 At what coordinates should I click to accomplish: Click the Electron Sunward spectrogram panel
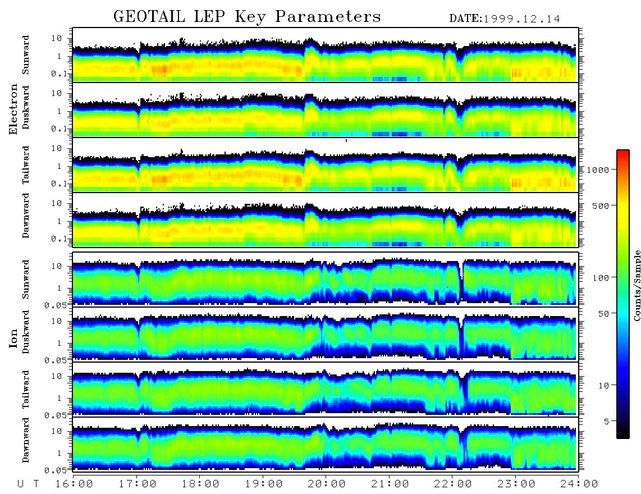[326, 55]
